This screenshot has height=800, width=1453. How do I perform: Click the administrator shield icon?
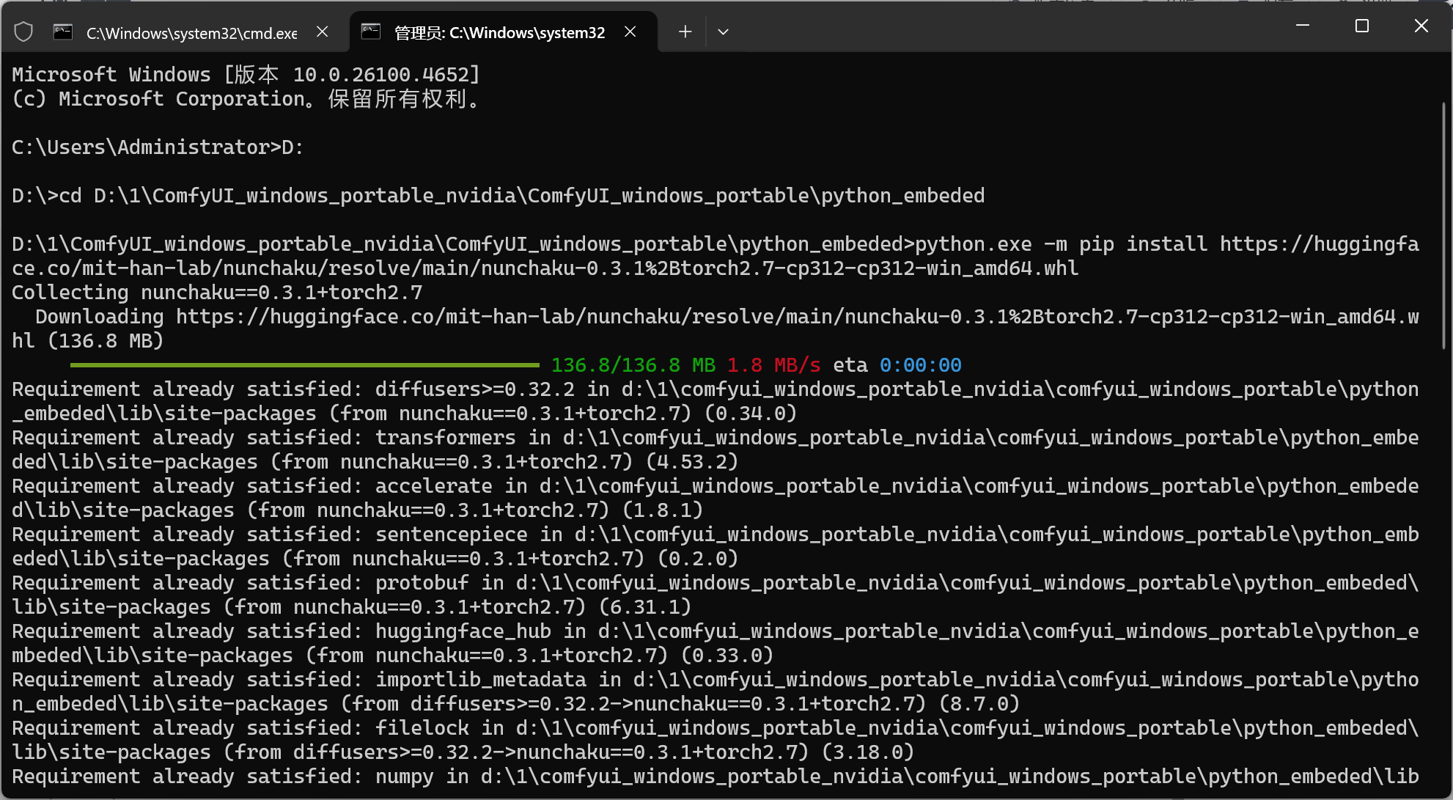coord(23,32)
